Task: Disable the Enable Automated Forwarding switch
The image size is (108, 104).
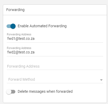Action: pos(11,26)
